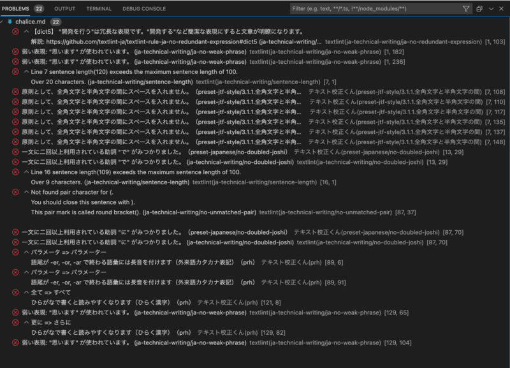Screen dimensions: 510x368
Task: Collapse the Line 16 sentence length chevron
Action: point(26,172)
